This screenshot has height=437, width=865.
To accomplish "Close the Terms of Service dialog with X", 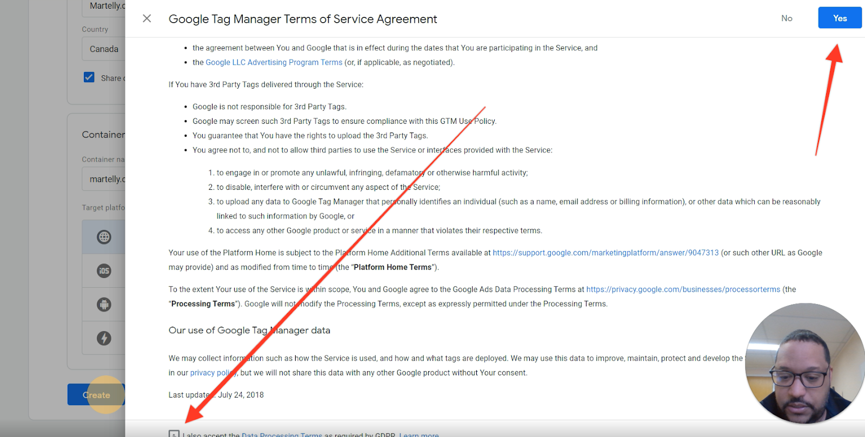I will 147,18.
